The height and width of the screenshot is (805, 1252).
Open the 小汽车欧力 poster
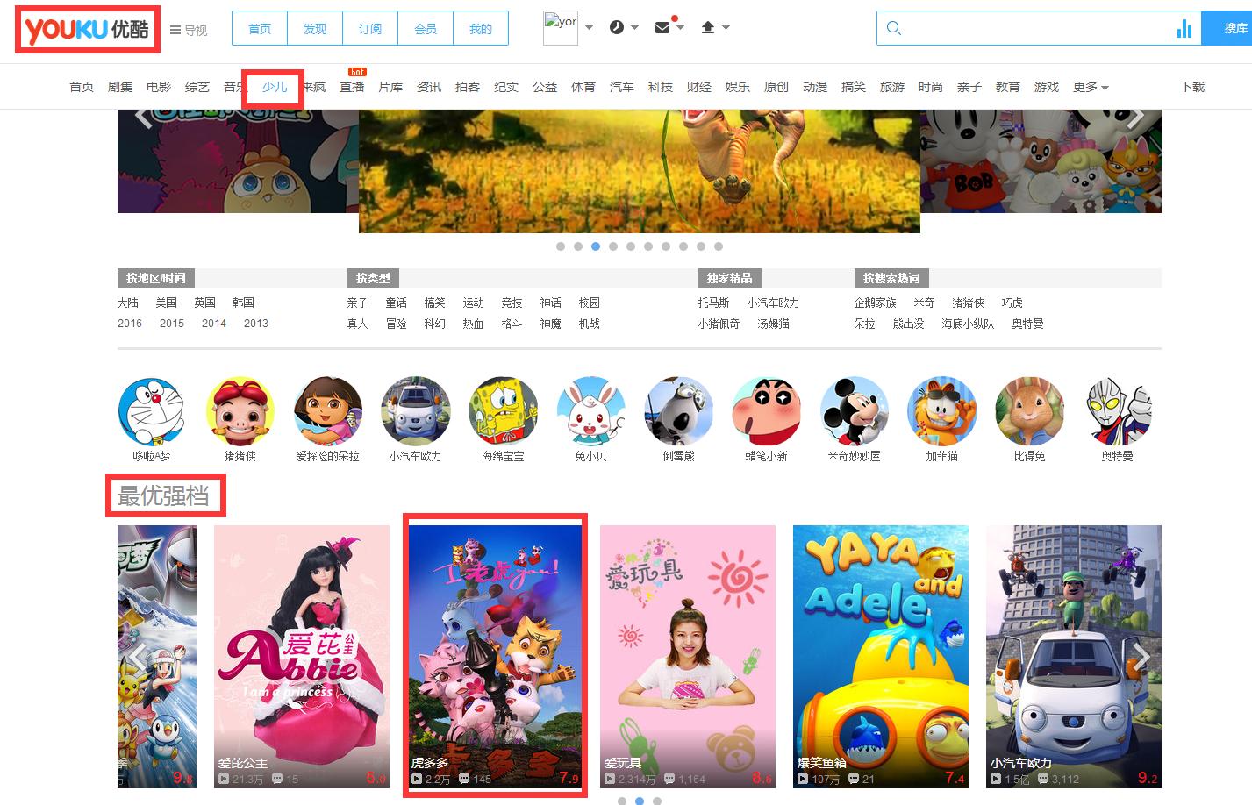point(1074,656)
